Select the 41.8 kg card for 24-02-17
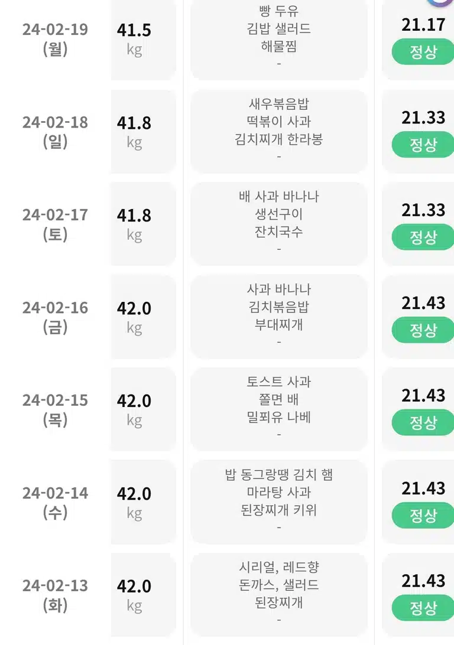Viewport: 454px width, 645px height. coord(143,224)
